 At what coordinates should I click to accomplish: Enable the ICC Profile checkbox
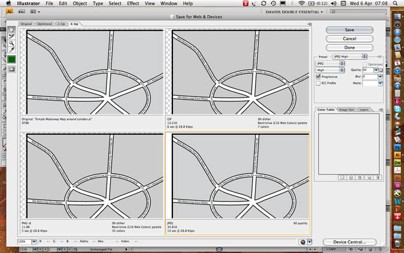(x=318, y=83)
